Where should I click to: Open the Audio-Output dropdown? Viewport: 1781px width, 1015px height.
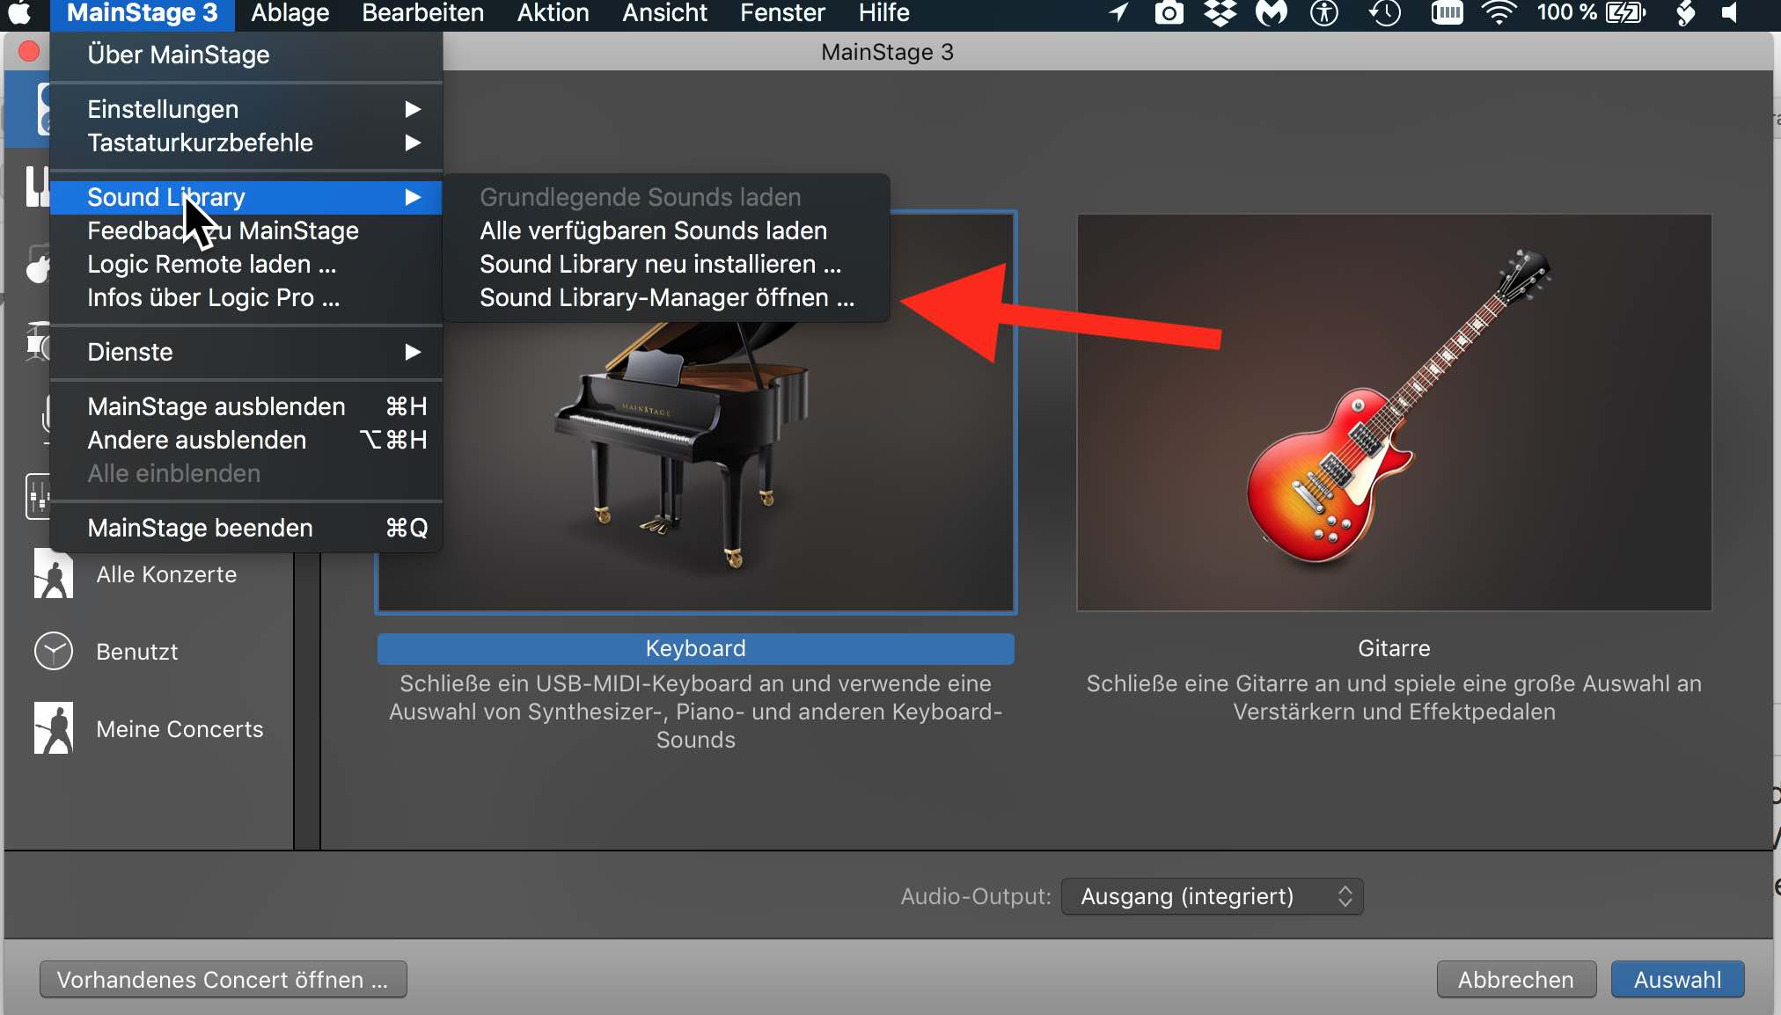coord(1212,896)
